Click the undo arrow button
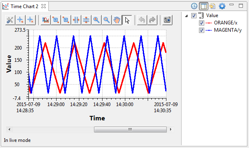 [x=142, y=20]
